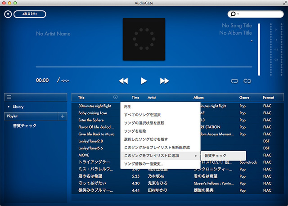Sort by the Genre column header

click(244, 98)
